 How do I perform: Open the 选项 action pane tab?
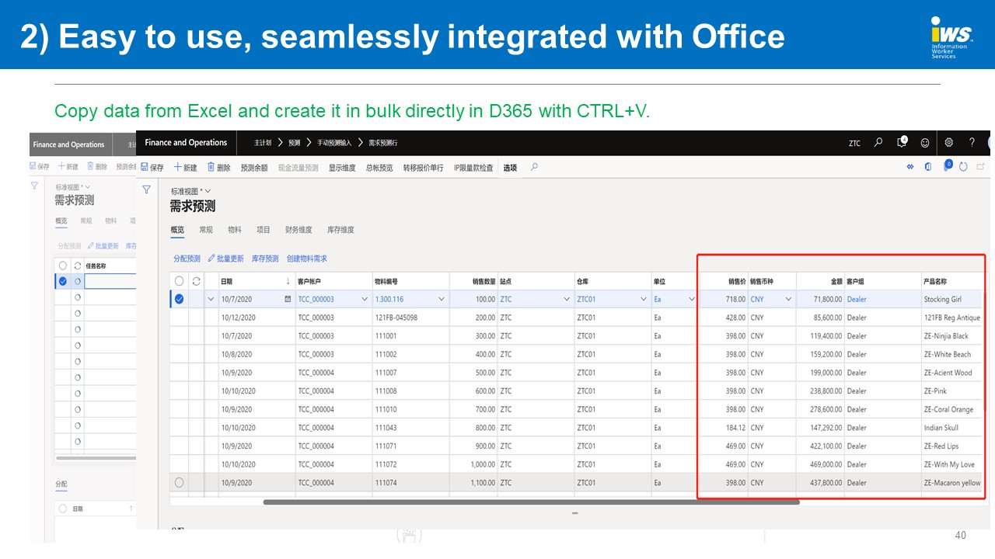510,168
